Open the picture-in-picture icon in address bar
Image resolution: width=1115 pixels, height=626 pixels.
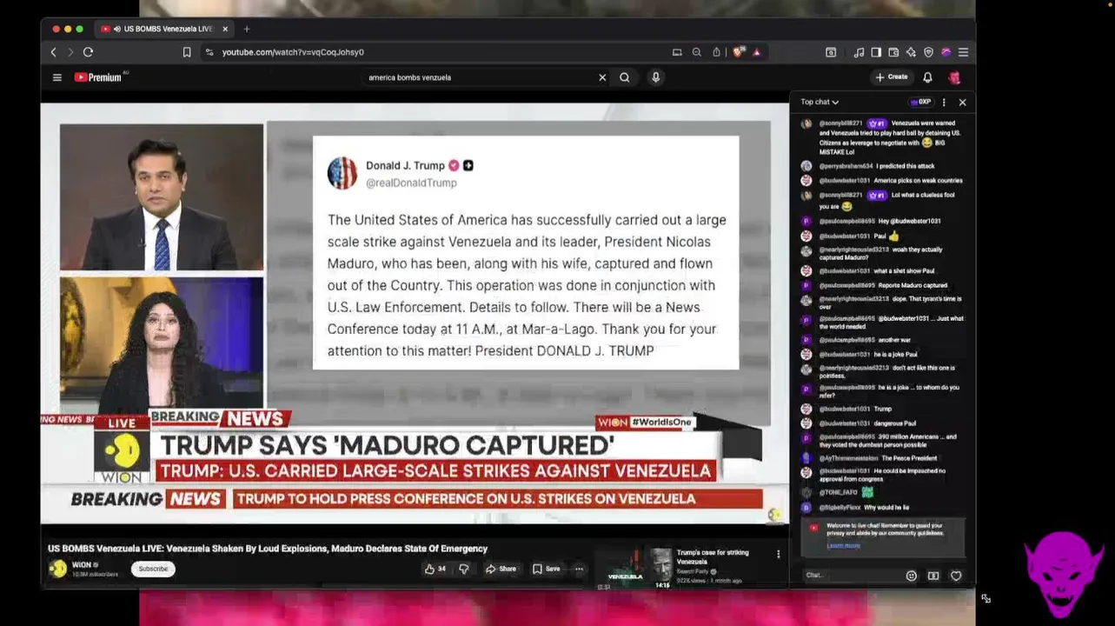pyautogui.click(x=677, y=52)
